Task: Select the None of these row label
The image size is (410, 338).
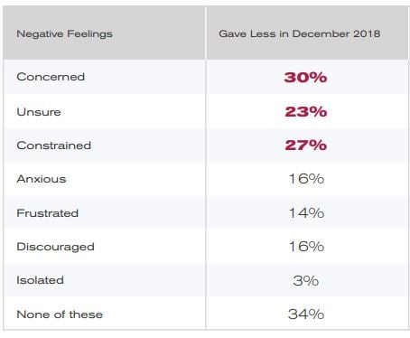Action: [60, 315]
